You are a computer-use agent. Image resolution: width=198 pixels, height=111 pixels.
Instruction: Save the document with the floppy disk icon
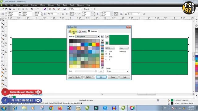(x=10, y=9)
